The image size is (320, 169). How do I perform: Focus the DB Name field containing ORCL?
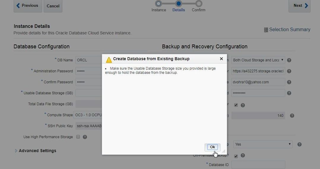89,60
